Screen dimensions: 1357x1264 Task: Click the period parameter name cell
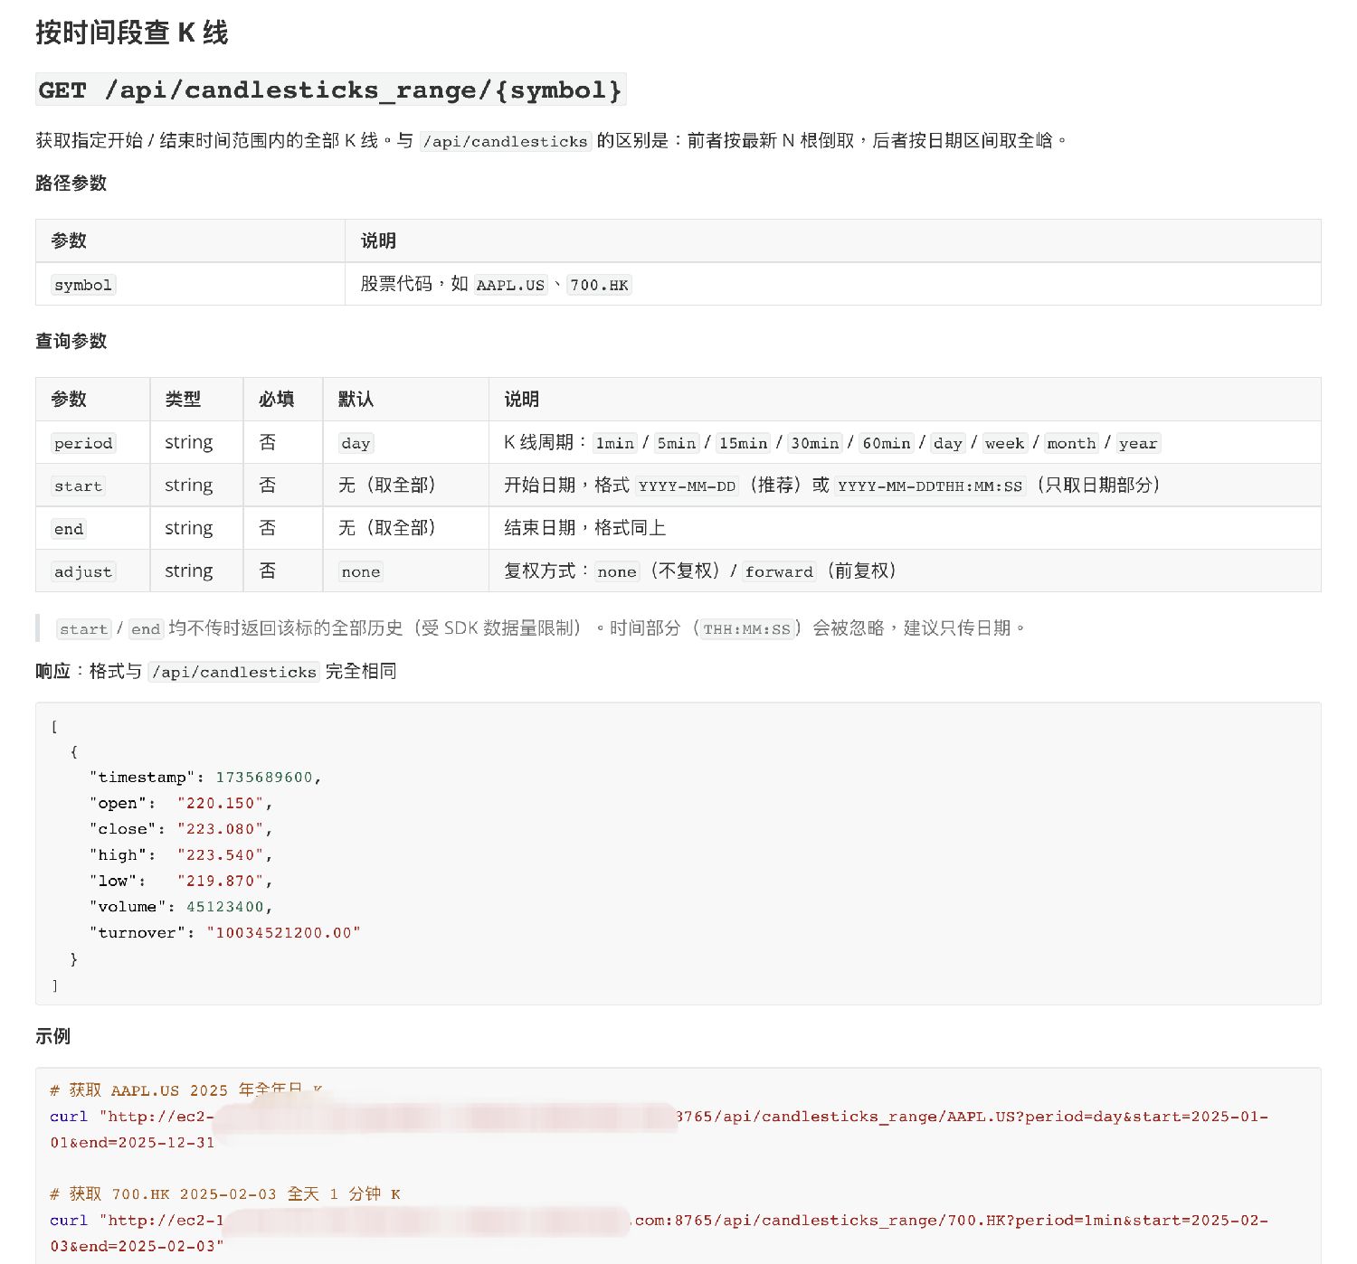[x=83, y=443]
